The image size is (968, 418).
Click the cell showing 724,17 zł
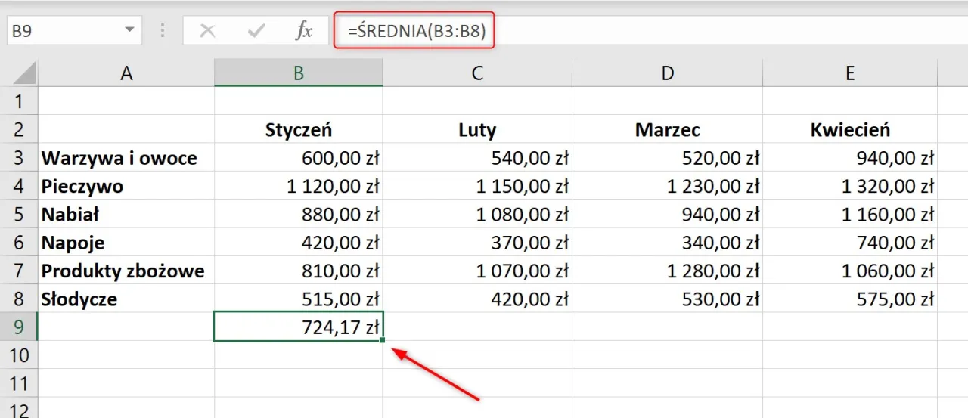(299, 327)
